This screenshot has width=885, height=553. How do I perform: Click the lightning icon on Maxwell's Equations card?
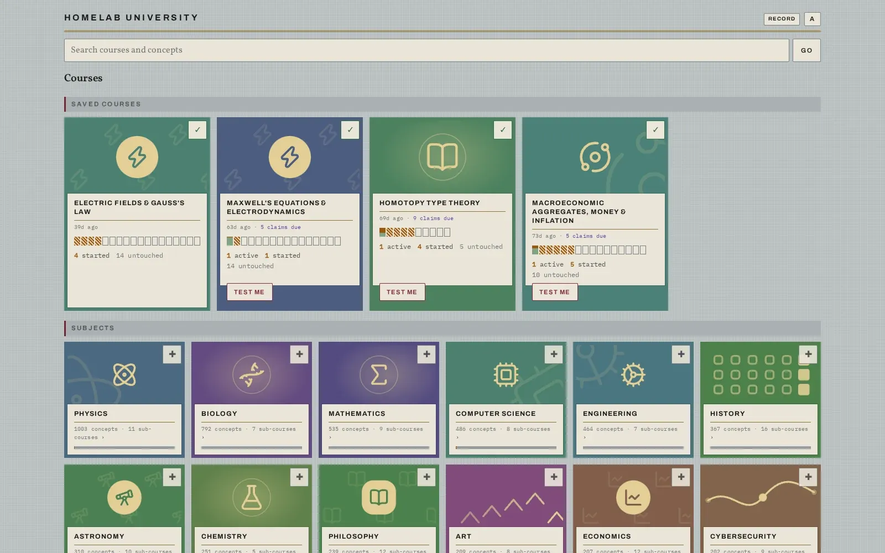(x=290, y=157)
